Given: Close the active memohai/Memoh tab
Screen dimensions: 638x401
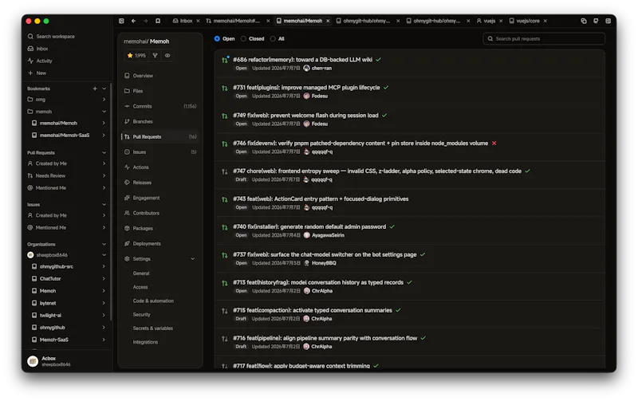Looking at the screenshot, I should [328, 21].
